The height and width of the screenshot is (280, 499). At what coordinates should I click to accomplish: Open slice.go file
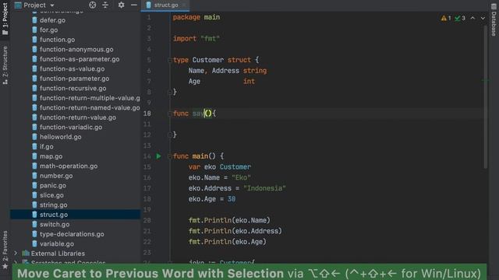51,195
